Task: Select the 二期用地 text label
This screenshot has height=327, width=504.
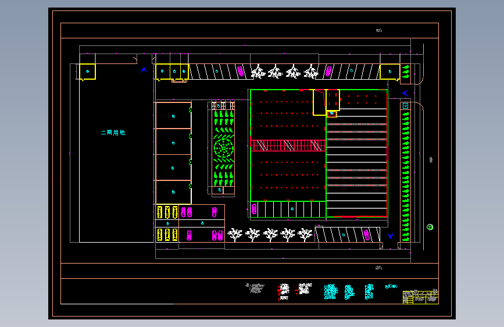Action: coord(113,133)
